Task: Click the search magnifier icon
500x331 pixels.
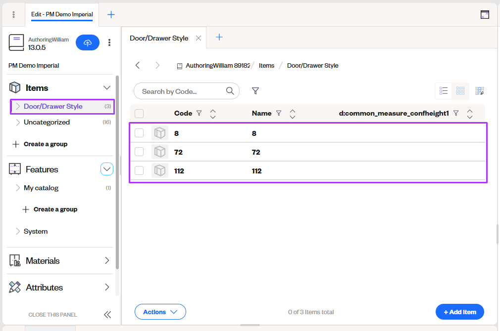Action: [x=230, y=91]
